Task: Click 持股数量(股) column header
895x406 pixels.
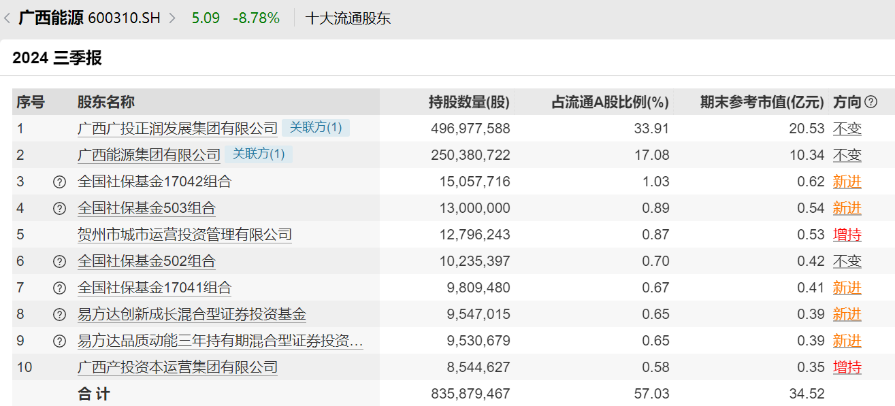Action: pos(469,102)
